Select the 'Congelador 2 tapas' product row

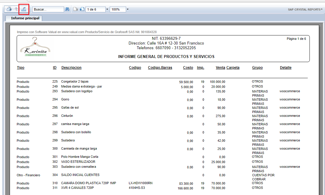pyautogui.click(x=75, y=81)
